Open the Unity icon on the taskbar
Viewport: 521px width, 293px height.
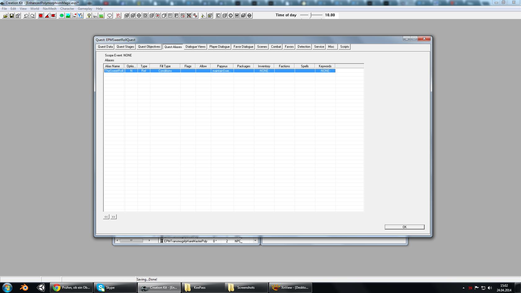coord(41,287)
